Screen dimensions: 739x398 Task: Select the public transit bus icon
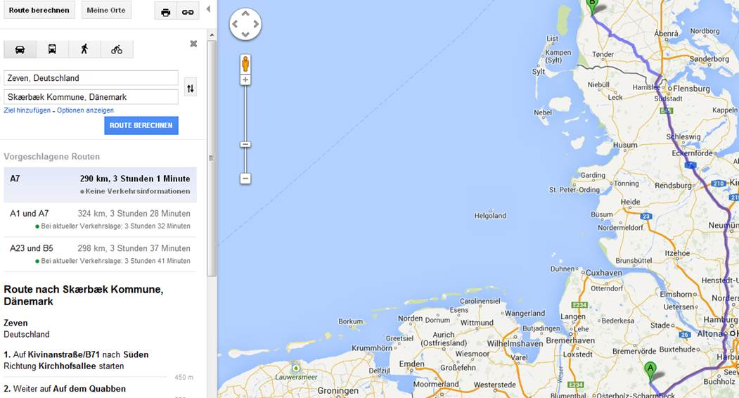pos(52,49)
